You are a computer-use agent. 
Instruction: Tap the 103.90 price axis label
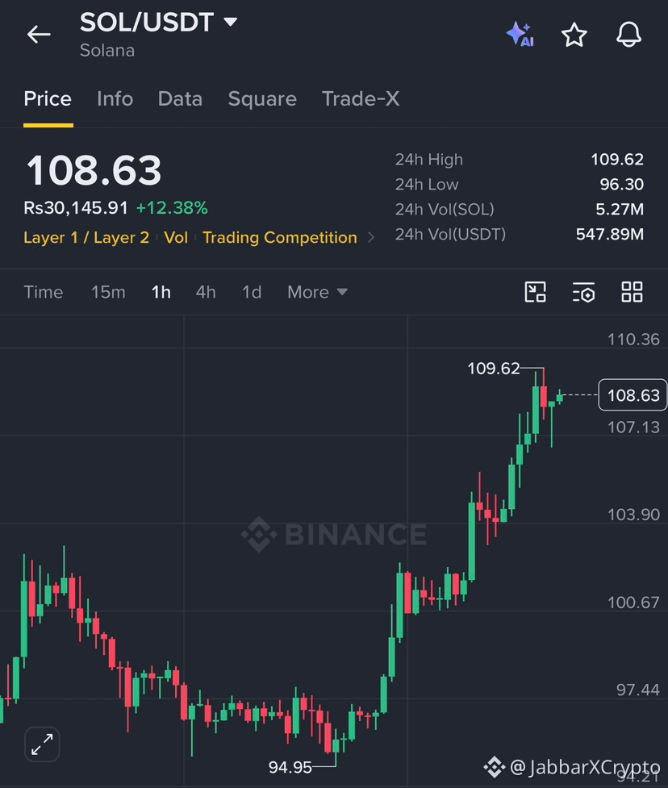pos(633,515)
